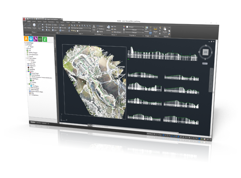Open the Parametrico ribbon tab
The width and height of the screenshot is (241, 178).
tap(51, 22)
